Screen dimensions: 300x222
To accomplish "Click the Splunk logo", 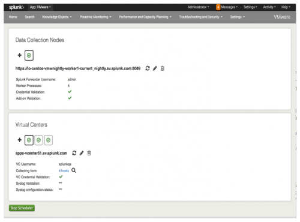I will (x=16, y=7).
